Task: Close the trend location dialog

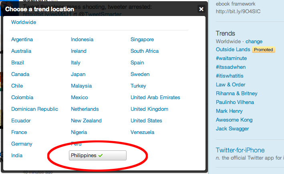Action: (x=201, y=9)
